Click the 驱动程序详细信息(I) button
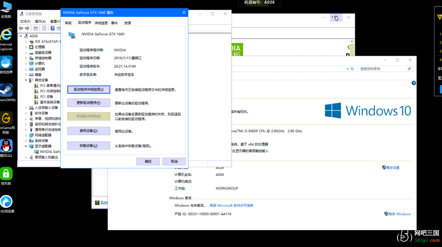The width and height of the screenshot is (442, 247). coord(88,89)
